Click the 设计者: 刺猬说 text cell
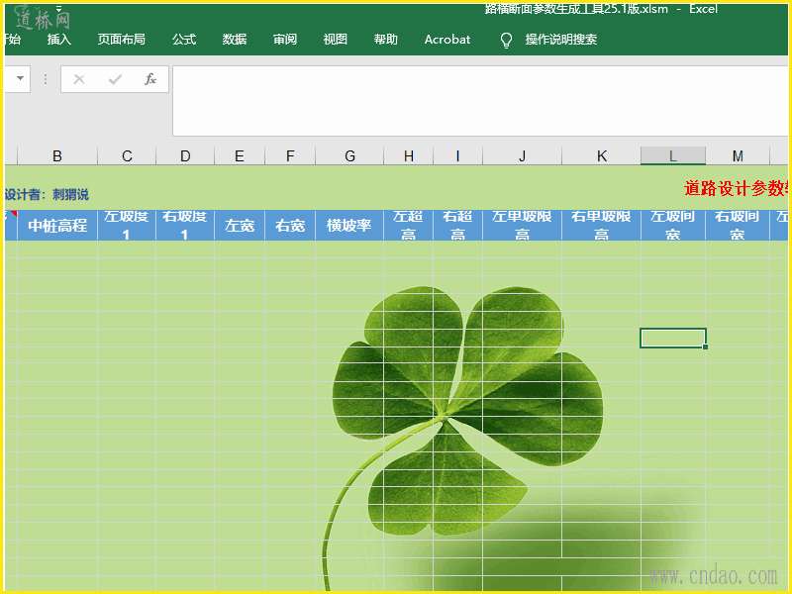 pyautogui.click(x=47, y=194)
